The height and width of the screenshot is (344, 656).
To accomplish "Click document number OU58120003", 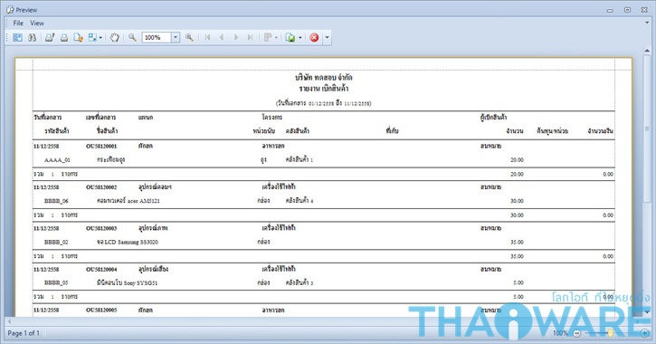I will (x=101, y=228).
